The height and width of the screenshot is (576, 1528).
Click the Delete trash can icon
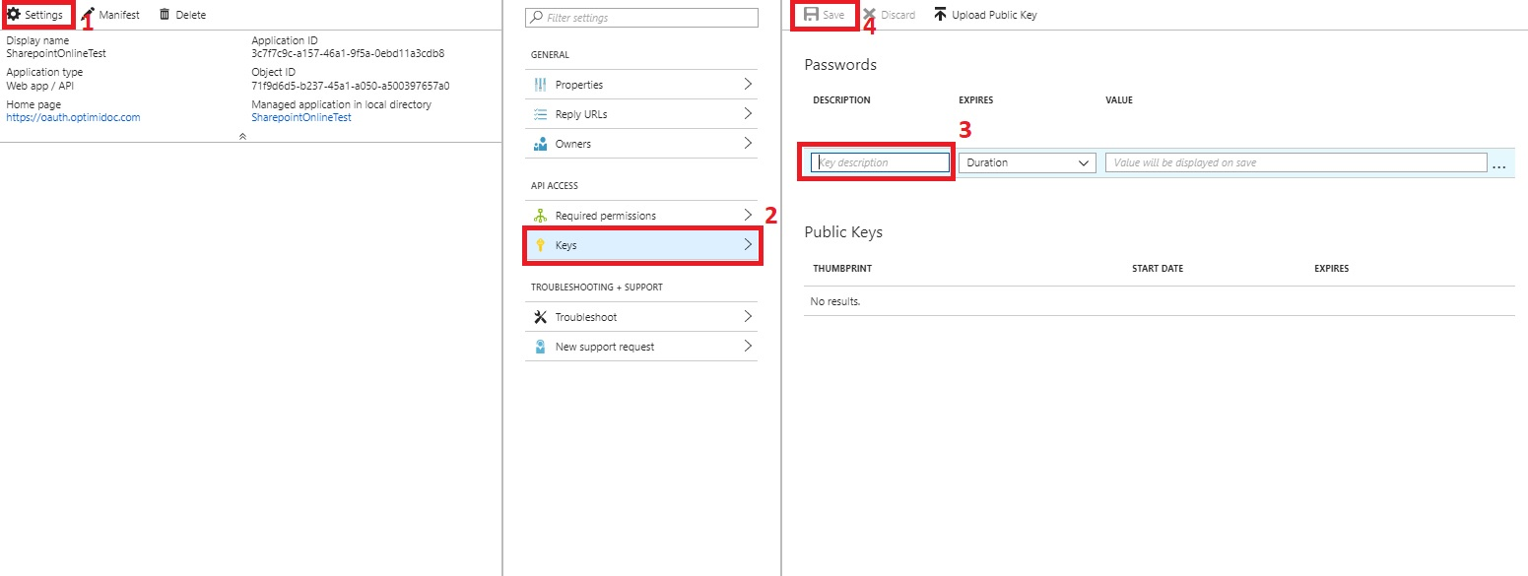pos(165,15)
